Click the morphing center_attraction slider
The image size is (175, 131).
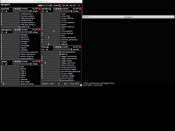click(x=51, y=38)
